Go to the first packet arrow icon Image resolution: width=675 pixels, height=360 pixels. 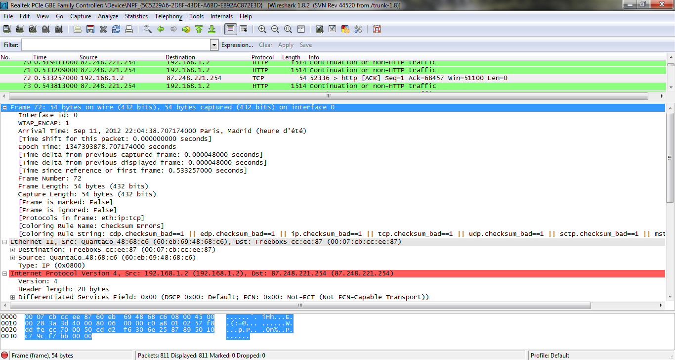click(199, 30)
